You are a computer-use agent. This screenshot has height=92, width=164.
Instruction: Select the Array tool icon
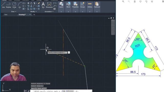click(34, 9)
